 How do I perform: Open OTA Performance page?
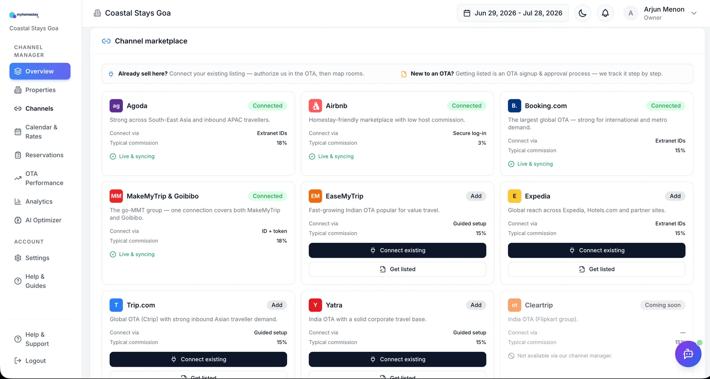pyautogui.click(x=40, y=178)
